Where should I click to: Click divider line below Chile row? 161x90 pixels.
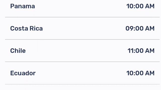tap(82, 62)
